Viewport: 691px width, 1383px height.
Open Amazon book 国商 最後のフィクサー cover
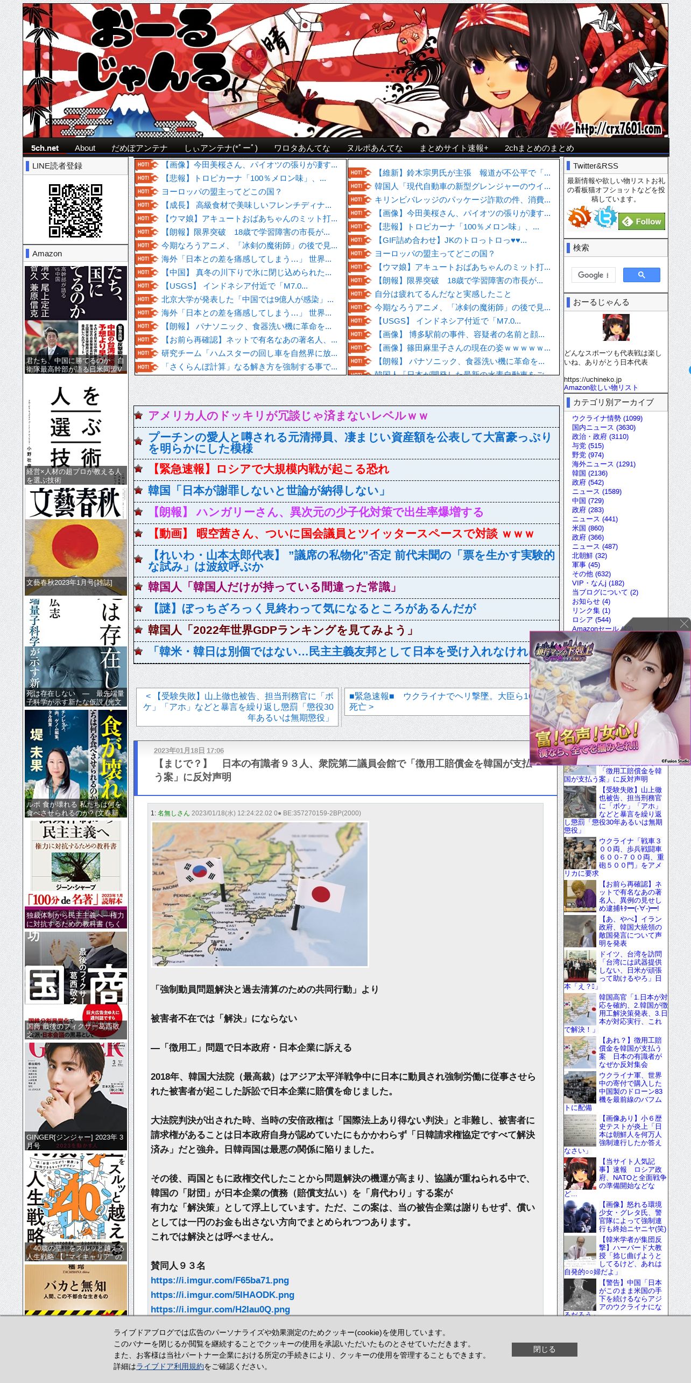point(76,986)
